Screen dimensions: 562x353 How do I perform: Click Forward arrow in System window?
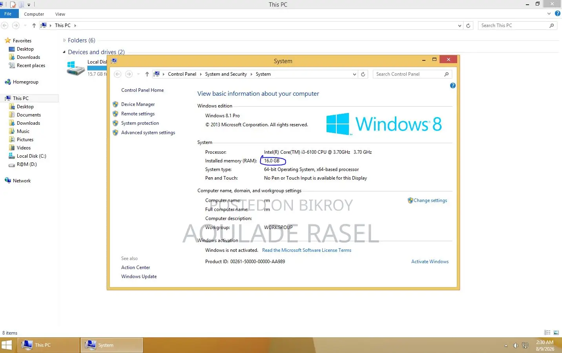(129, 74)
